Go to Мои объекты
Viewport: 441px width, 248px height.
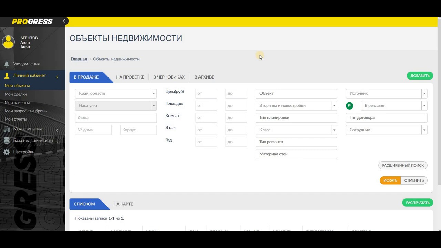click(x=17, y=86)
